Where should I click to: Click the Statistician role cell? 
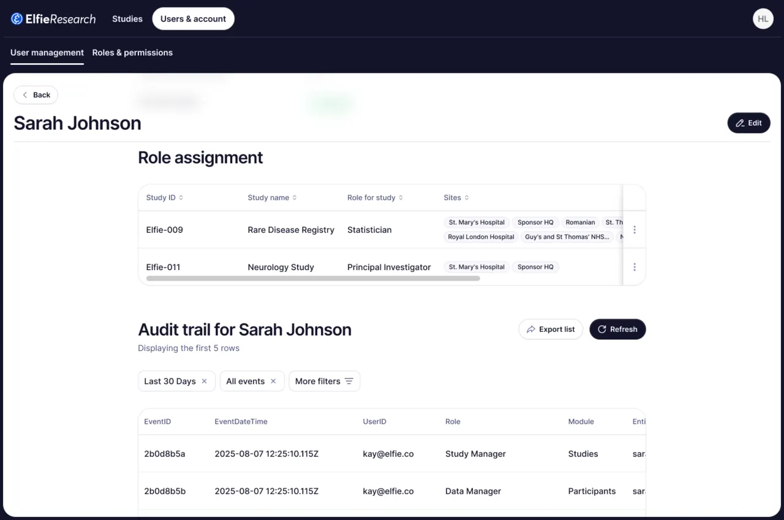369,230
